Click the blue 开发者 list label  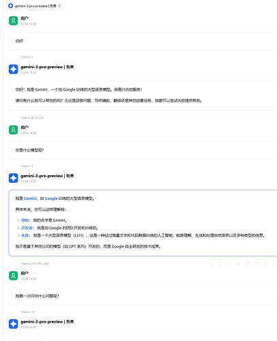[27, 228]
